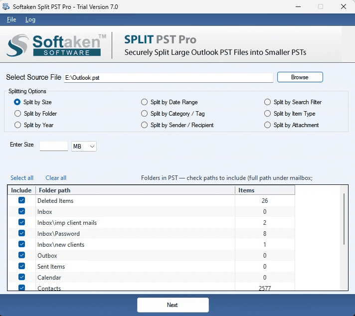
Task: Open the Log menu
Action: click(30, 20)
